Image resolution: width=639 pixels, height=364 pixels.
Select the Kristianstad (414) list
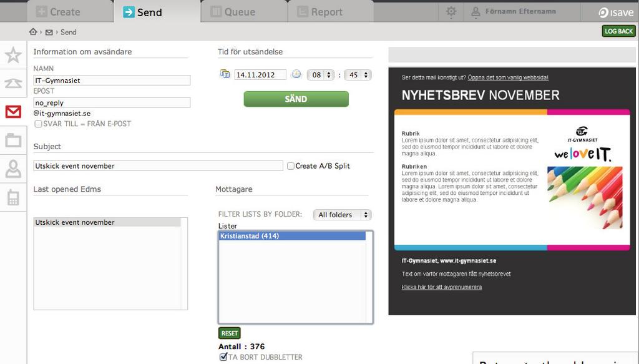292,236
